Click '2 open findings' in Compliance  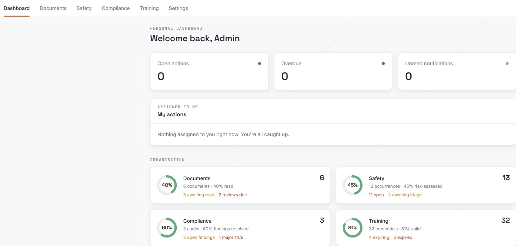pos(199,237)
